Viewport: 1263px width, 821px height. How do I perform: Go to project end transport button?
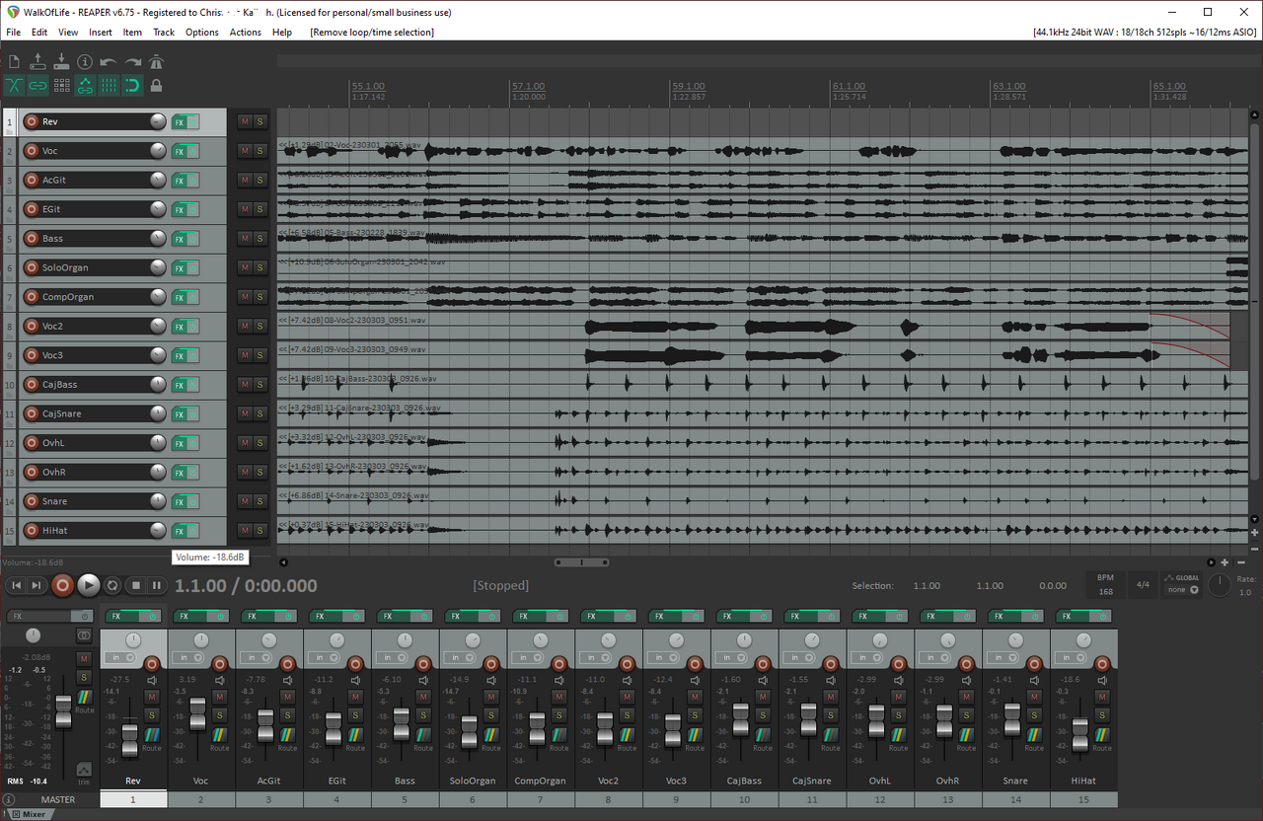37,585
